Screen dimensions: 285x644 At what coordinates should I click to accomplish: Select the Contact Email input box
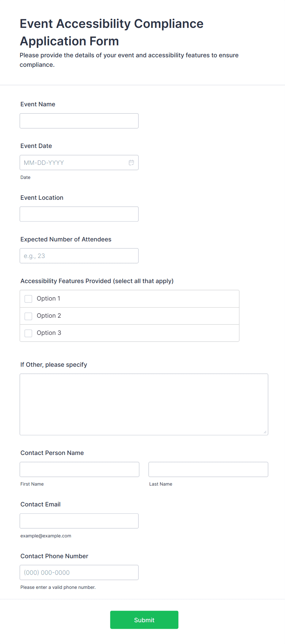[x=79, y=521]
